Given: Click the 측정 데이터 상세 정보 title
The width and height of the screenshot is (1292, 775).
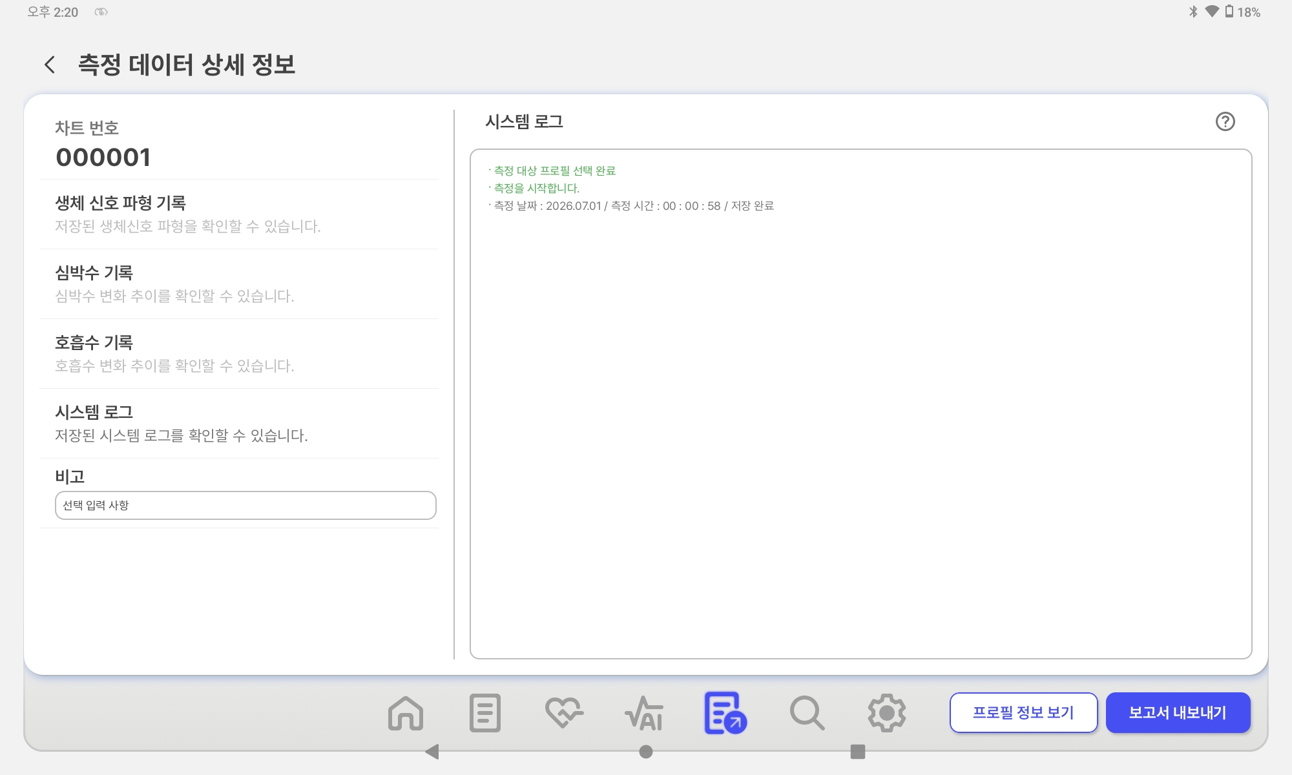Looking at the screenshot, I should [x=187, y=65].
